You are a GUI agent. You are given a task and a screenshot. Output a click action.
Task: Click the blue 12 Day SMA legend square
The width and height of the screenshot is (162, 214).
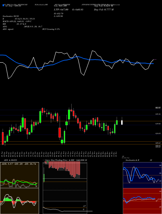coord(3,5)
